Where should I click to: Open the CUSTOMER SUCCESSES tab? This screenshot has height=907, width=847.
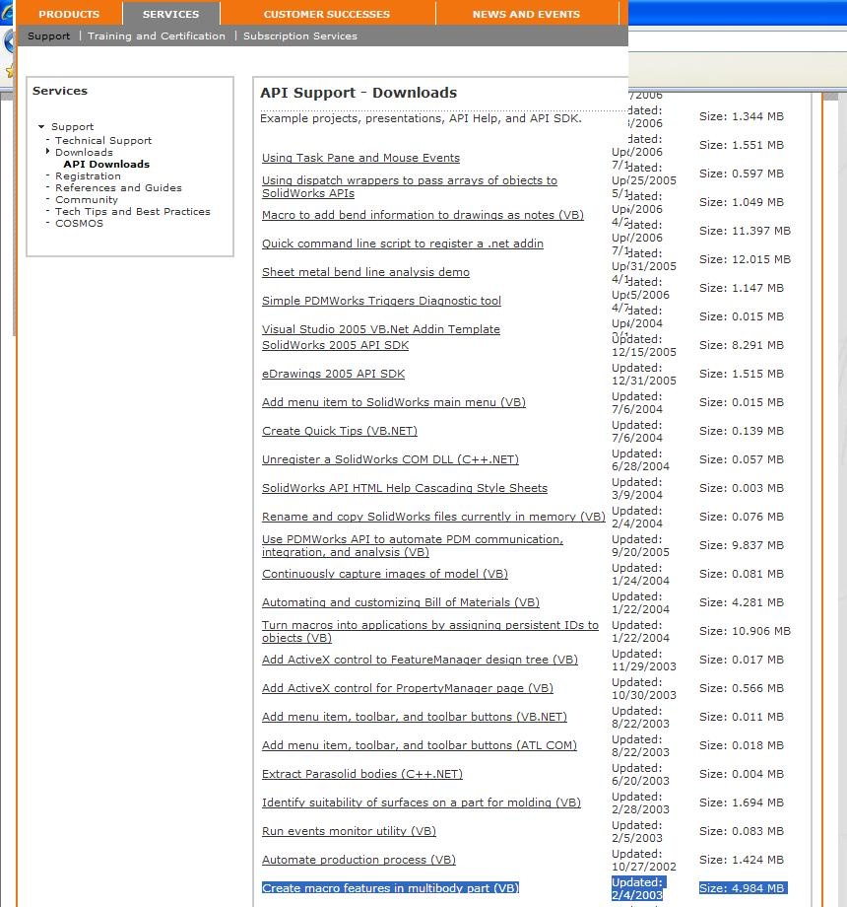[x=327, y=14]
